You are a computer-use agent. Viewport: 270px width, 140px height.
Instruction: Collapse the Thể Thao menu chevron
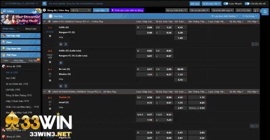pyautogui.click(x=38, y=55)
